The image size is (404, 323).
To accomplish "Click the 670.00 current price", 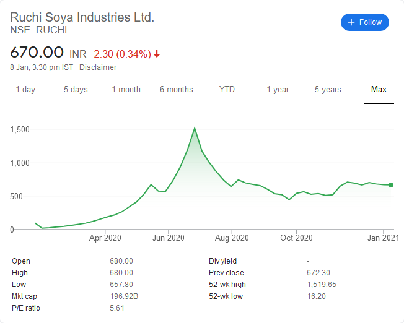I will [37, 52].
